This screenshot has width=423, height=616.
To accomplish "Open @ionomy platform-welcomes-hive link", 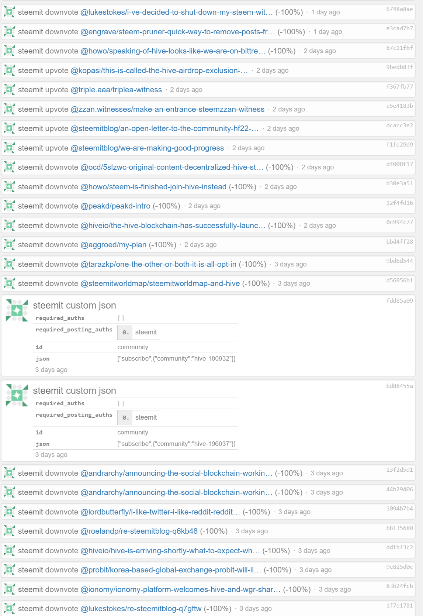I will (x=181, y=589).
